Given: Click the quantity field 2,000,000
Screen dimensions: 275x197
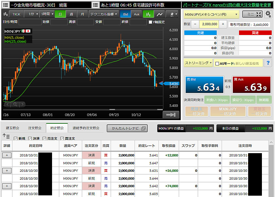Looking at the screenshot, I should coord(209,24).
